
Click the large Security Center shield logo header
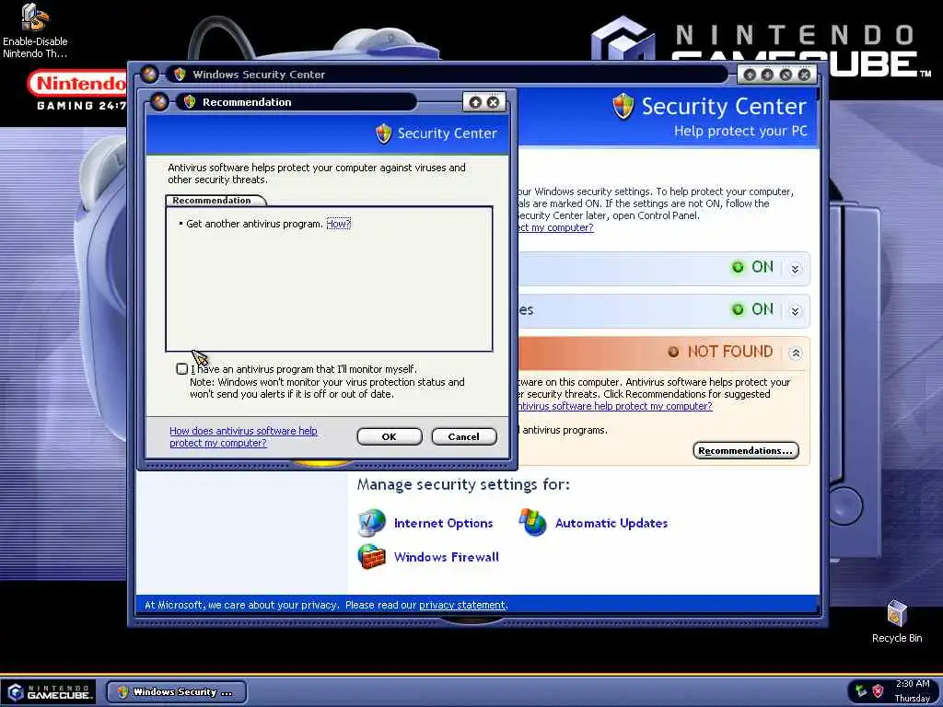tap(623, 107)
